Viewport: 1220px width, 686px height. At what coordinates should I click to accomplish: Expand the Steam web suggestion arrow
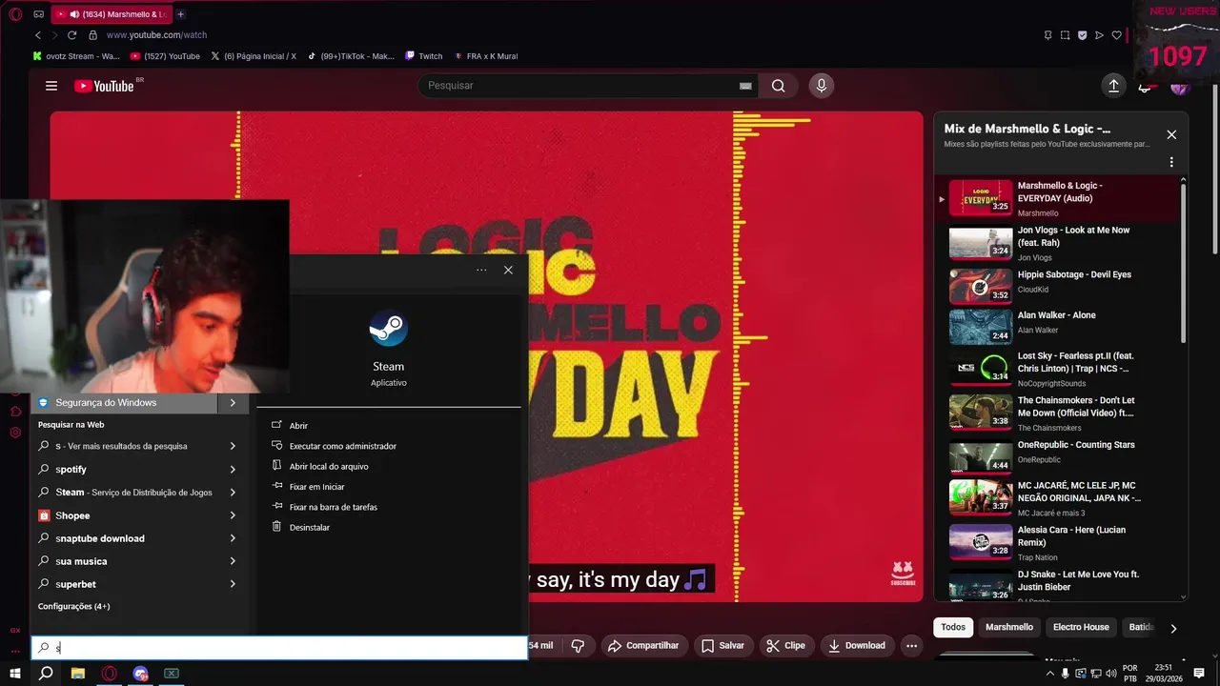[233, 493]
